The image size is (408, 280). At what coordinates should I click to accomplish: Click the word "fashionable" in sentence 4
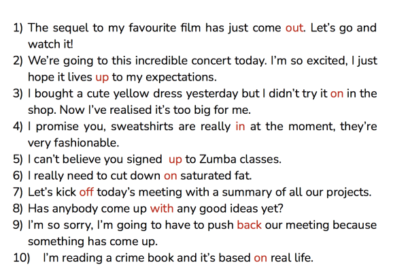[86, 143]
